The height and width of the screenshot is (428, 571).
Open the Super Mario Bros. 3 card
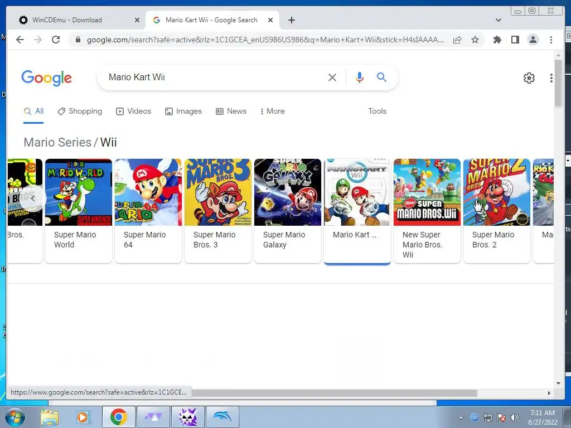tap(218, 211)
